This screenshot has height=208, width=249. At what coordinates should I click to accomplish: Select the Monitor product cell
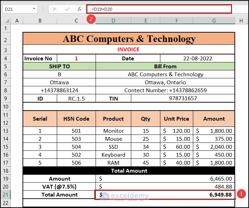point(113,131)
